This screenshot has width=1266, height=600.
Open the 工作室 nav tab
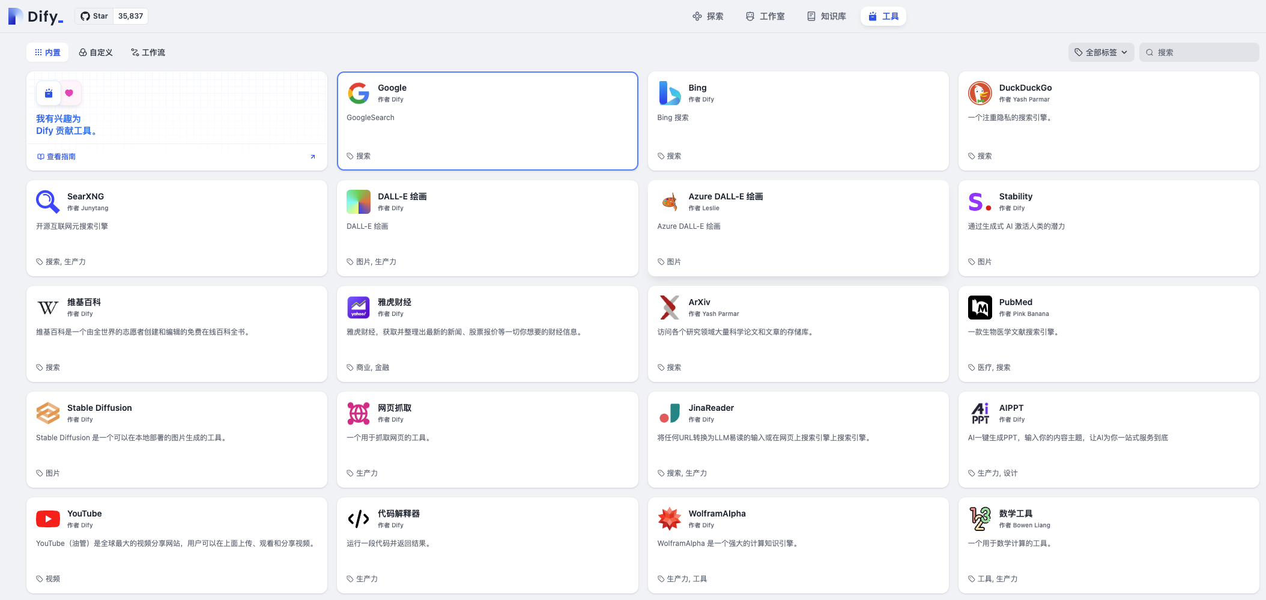coord(765,16)
